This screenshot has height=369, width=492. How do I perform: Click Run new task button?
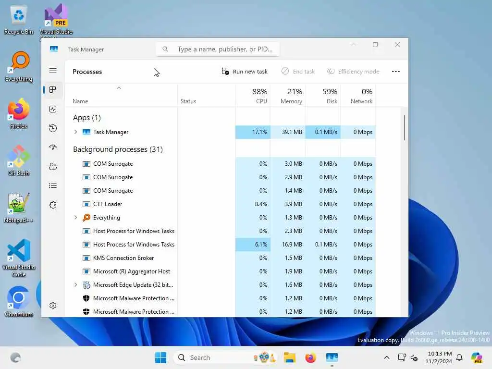click(x=245, y=72)
